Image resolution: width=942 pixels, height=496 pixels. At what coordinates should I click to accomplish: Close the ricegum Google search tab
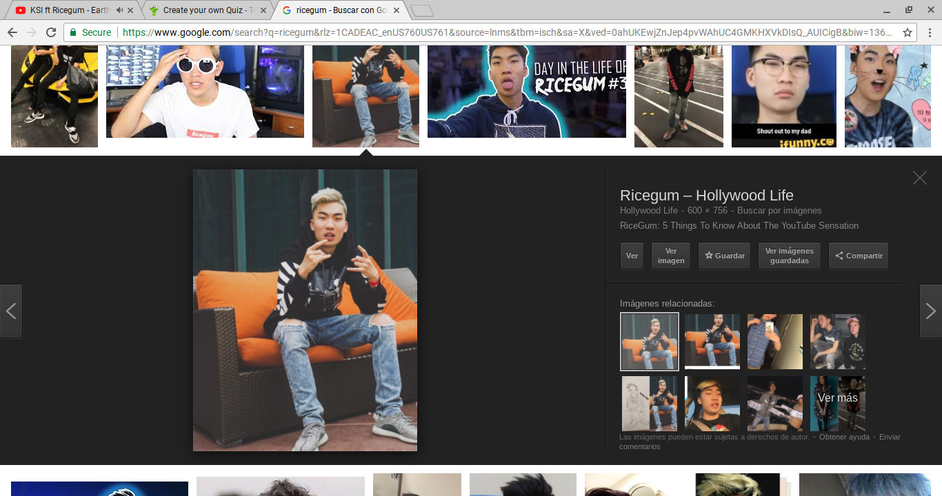click(x=397, y=10)
